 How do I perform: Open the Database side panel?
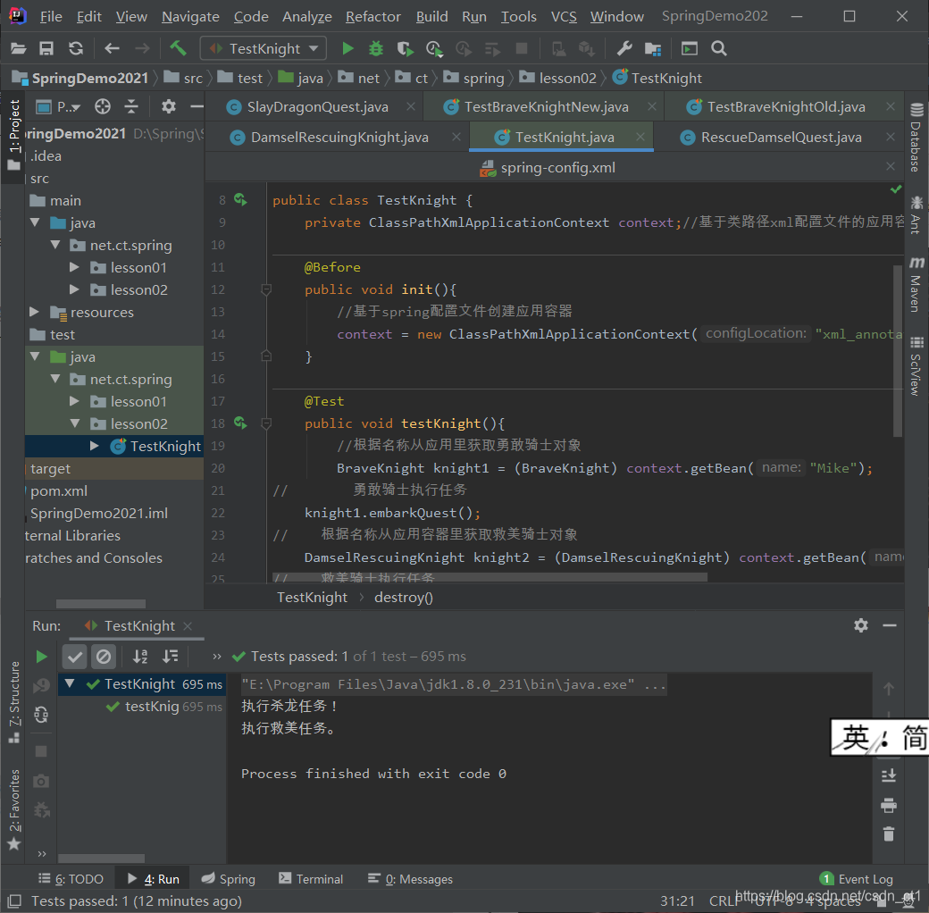tap(916, 138)
